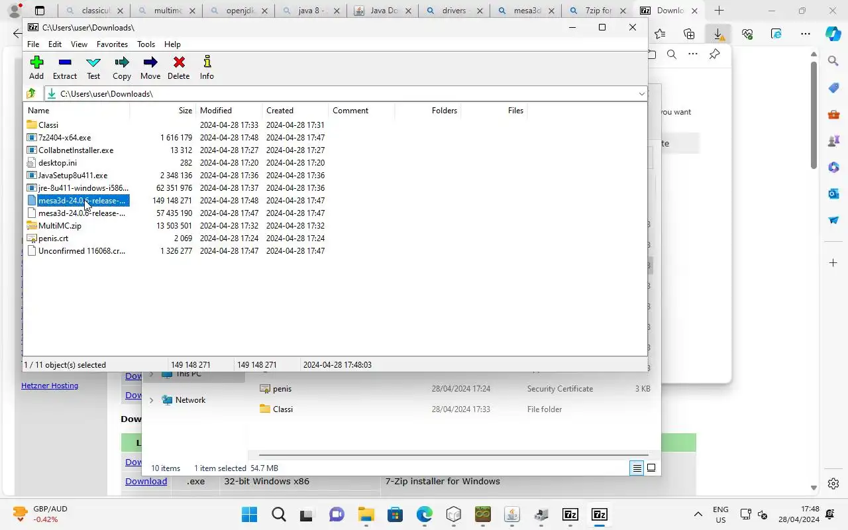Open the Microsoft 365 sidebar icon

pos(833,168)
